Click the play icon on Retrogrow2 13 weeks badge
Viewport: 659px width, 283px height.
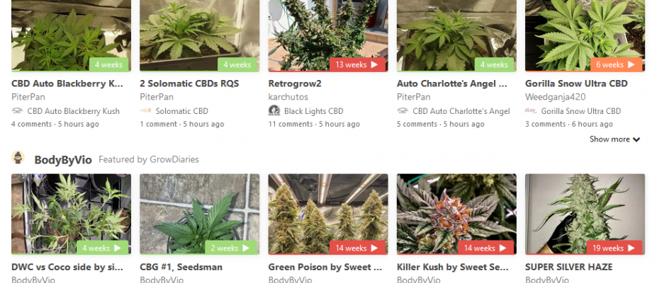tap(374, 64)
